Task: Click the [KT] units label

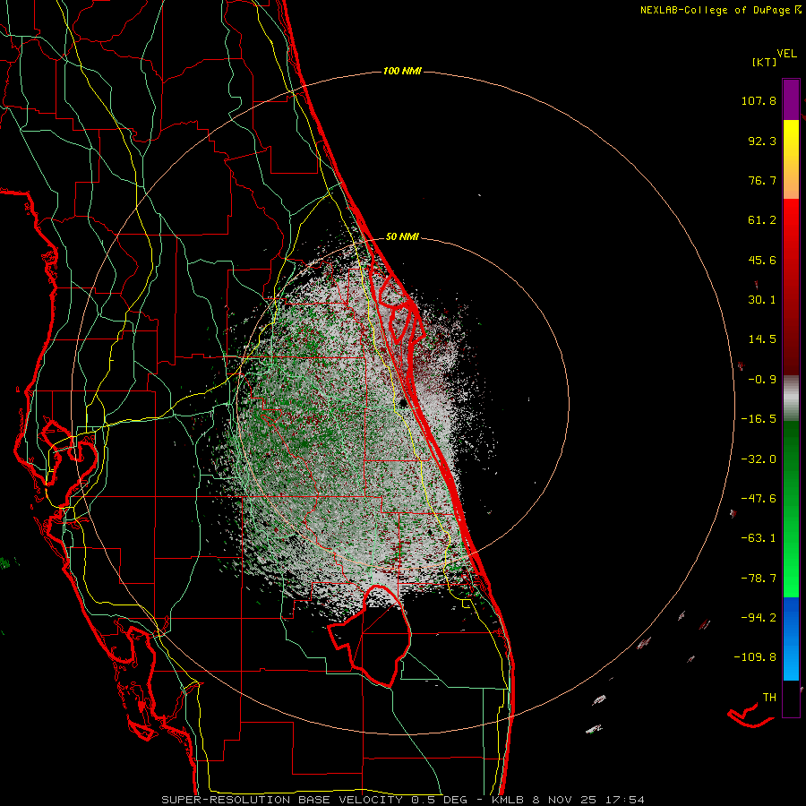Action: click(765, 62)
